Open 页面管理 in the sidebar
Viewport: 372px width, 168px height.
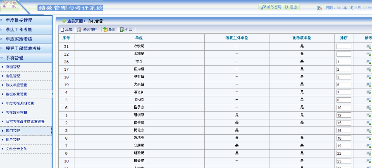point(13,67)
